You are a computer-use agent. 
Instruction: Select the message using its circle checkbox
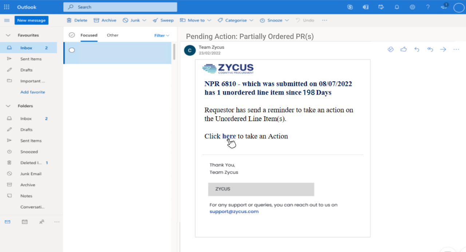[72, 50]
